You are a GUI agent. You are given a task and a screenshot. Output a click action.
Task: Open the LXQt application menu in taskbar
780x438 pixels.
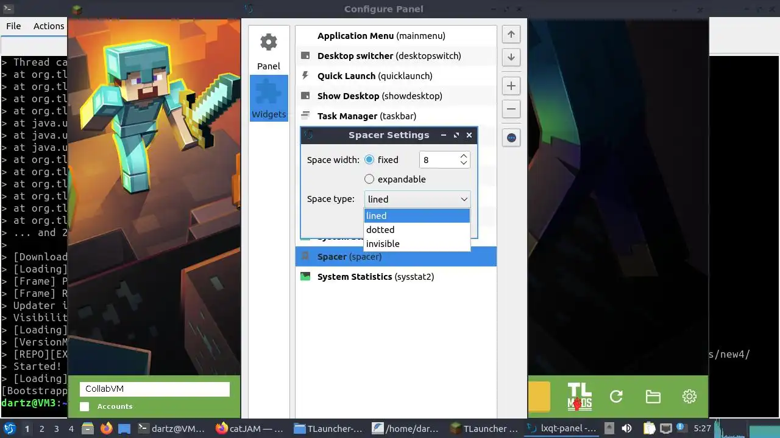(x=10, y=429)
